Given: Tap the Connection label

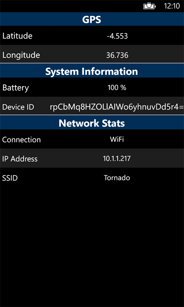Looking at the screenshot, I should pyautogui.click(x=22, y=139).
